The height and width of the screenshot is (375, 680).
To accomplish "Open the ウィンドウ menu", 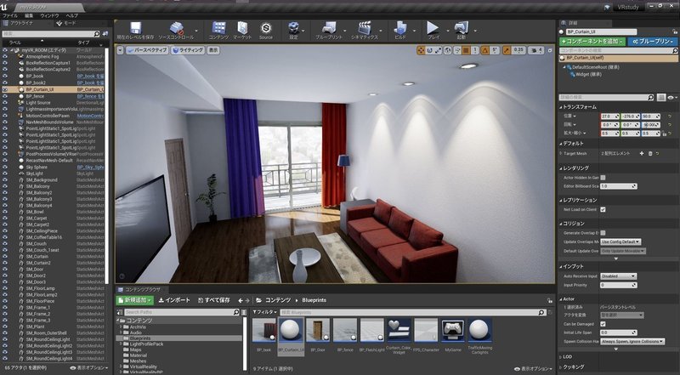I will click(49, 15).
